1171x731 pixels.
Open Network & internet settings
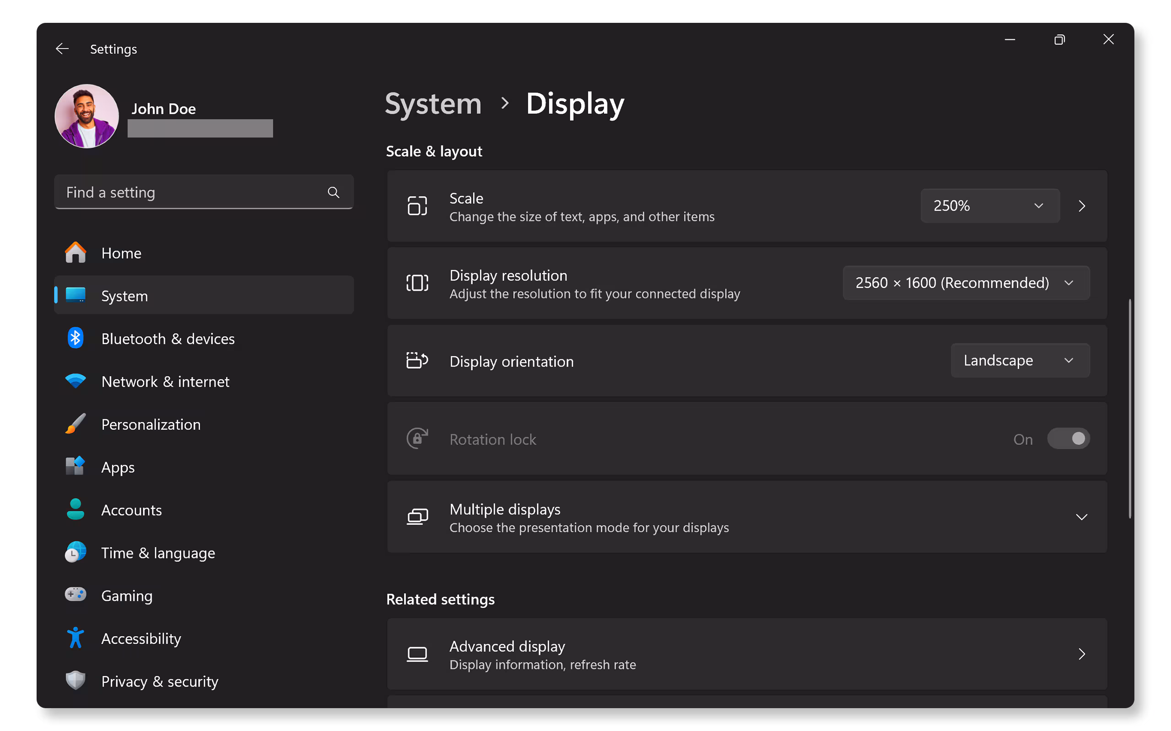[x=204, y=381]
